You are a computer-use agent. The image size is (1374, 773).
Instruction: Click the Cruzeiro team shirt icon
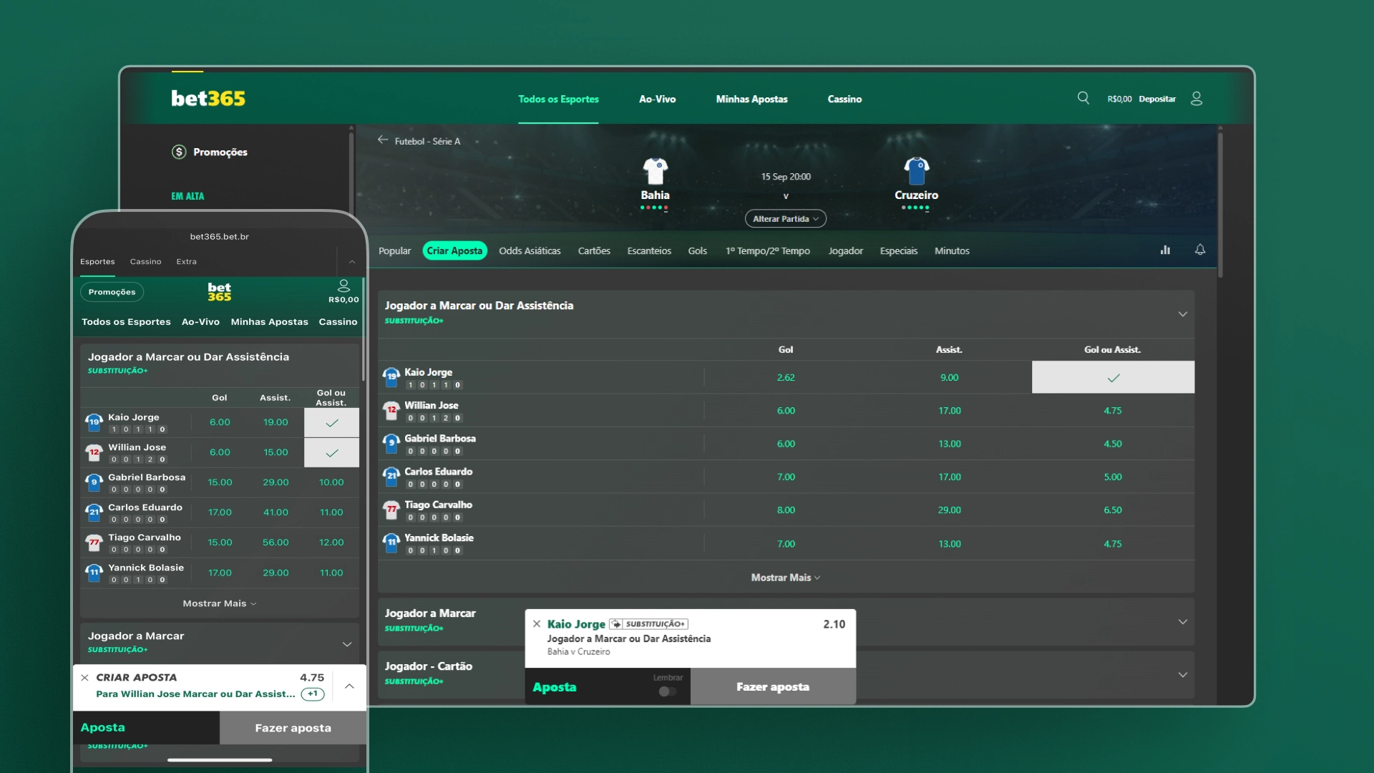[916, 171]
